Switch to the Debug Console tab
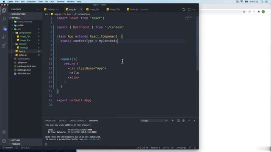The height and width of the screenshot is (152, 271). pos(77,121)
